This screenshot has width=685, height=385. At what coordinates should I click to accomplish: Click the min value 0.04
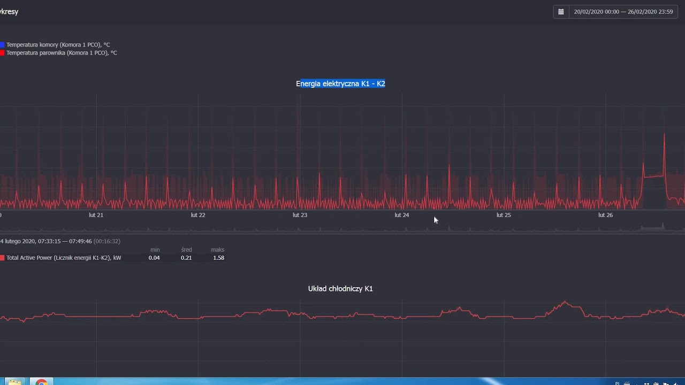(154, 258)
